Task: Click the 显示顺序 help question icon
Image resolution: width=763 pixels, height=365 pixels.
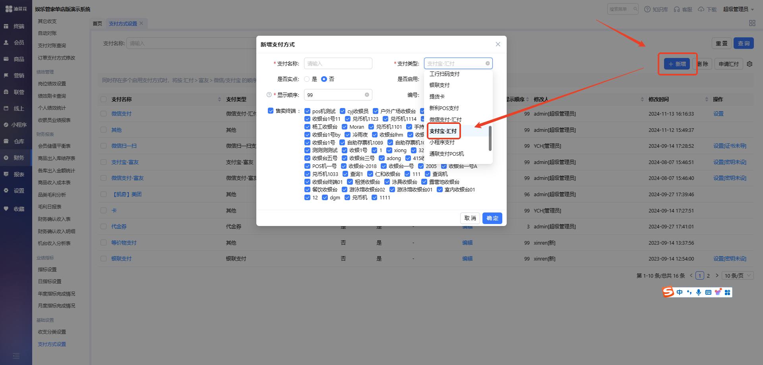Action: [x=269, y=95]
